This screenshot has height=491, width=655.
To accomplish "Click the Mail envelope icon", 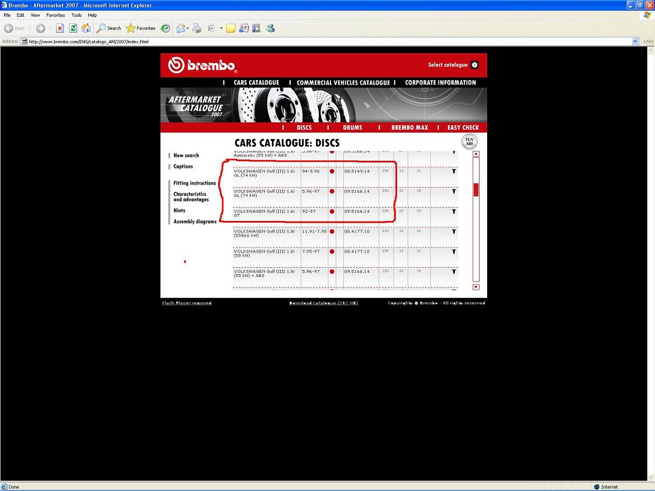I will (x=181, y=28).
